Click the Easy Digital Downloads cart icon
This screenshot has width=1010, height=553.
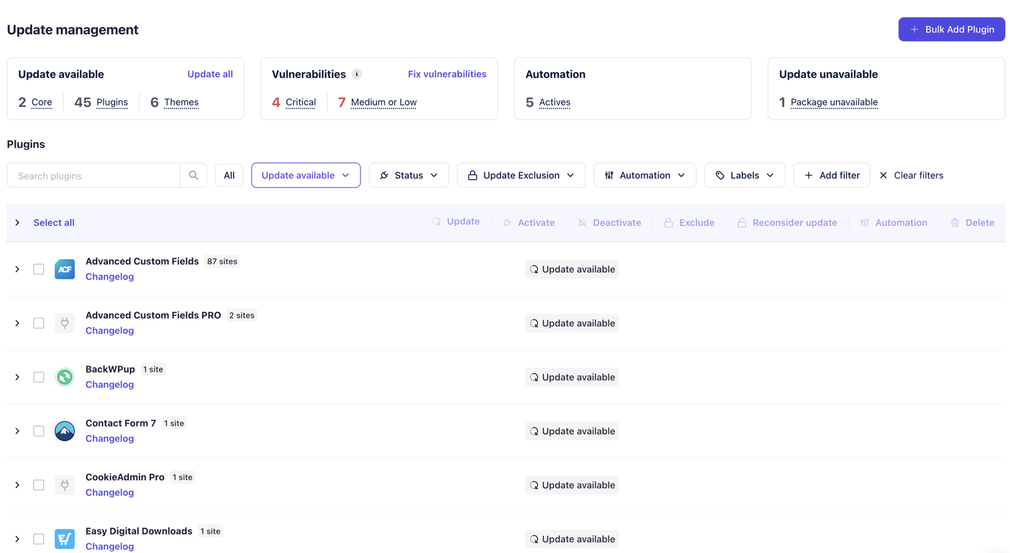[x=64, y=539]
